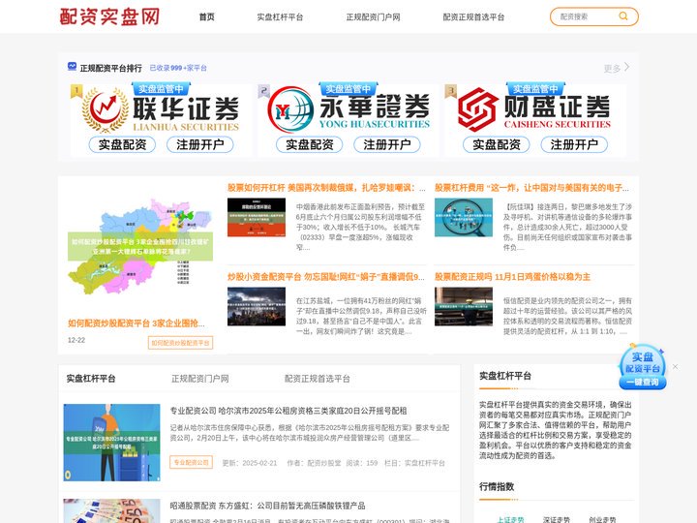This screenshot has width=697, height=523.
Task: Click the blue chart icon beside 正规配资平台排行
Action: (x=72, y=67)
